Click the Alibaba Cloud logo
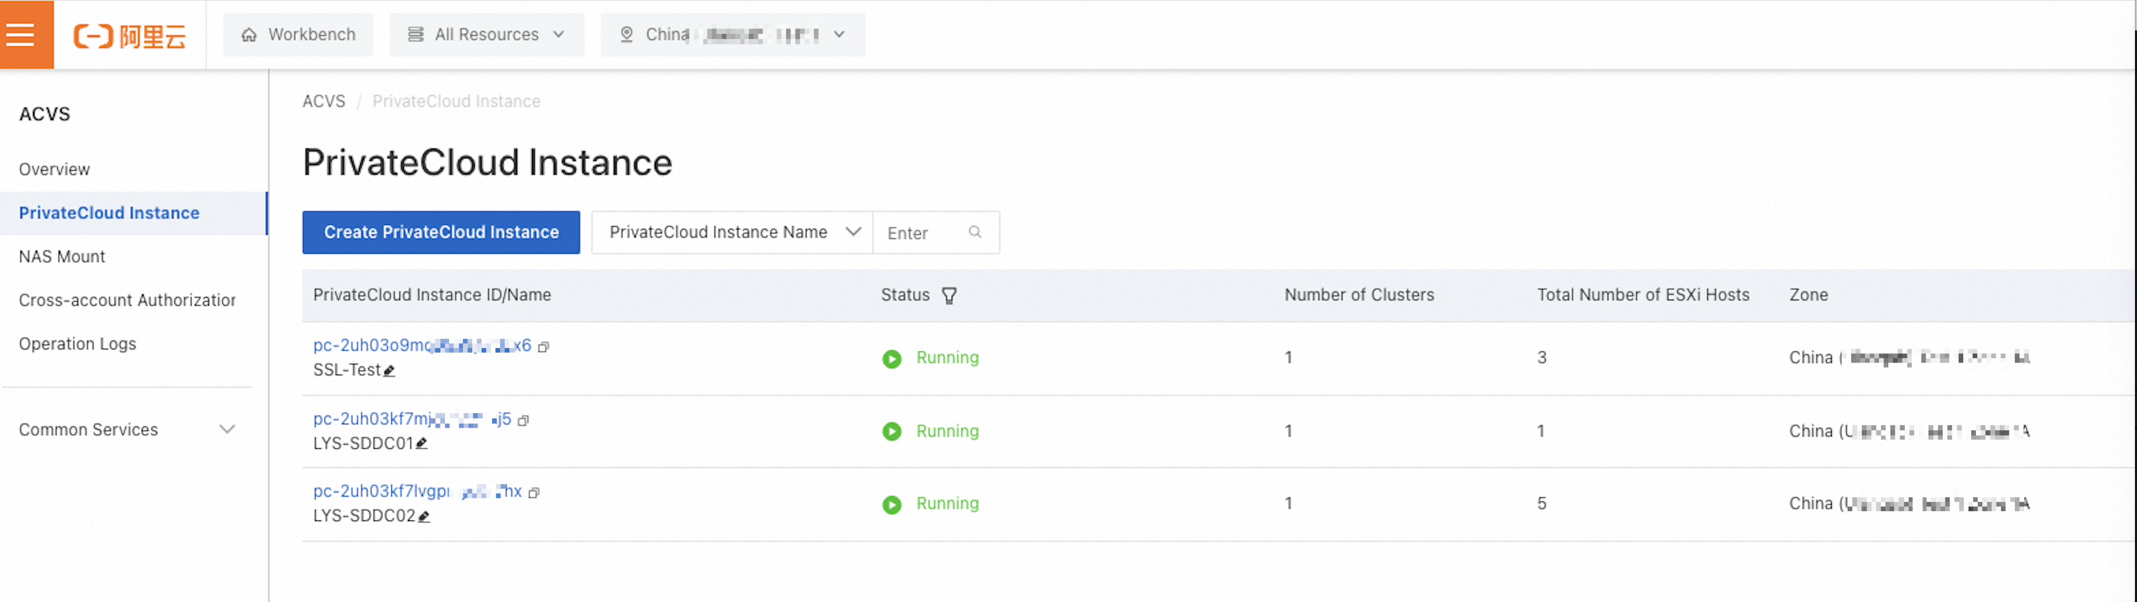The width and height of the screenshot is (2137, 602). [130, 36]
